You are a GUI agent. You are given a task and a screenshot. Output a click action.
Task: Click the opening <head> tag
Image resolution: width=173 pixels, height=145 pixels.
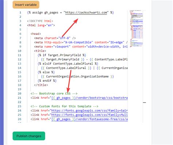(36, 34)
